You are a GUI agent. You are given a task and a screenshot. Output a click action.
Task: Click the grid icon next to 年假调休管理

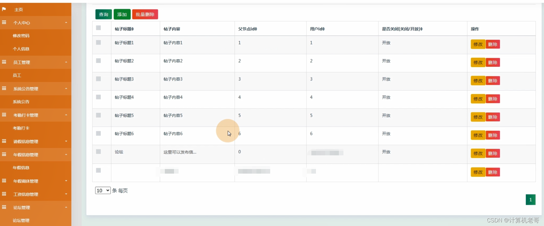4,181
